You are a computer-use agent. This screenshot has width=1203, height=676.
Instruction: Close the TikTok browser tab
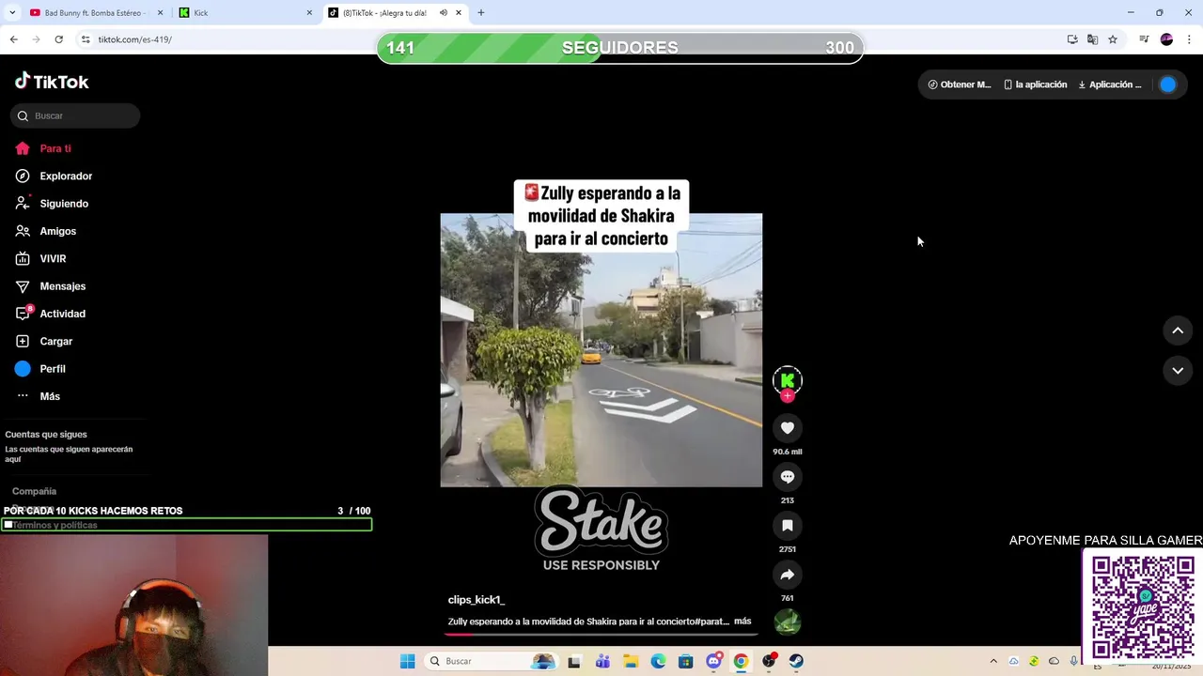[459, 13]
